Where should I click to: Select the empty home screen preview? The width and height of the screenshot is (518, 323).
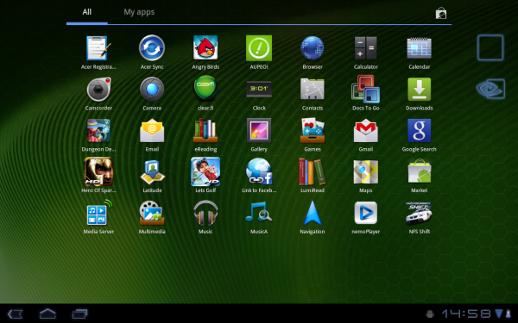[490, 47]
